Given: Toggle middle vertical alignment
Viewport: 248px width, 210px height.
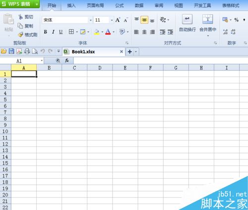Looking at the screenshot, I should [x=144, y=20].
